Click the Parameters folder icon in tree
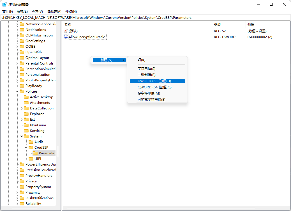Screen dimensions: 291x211 tap(35, 153)
